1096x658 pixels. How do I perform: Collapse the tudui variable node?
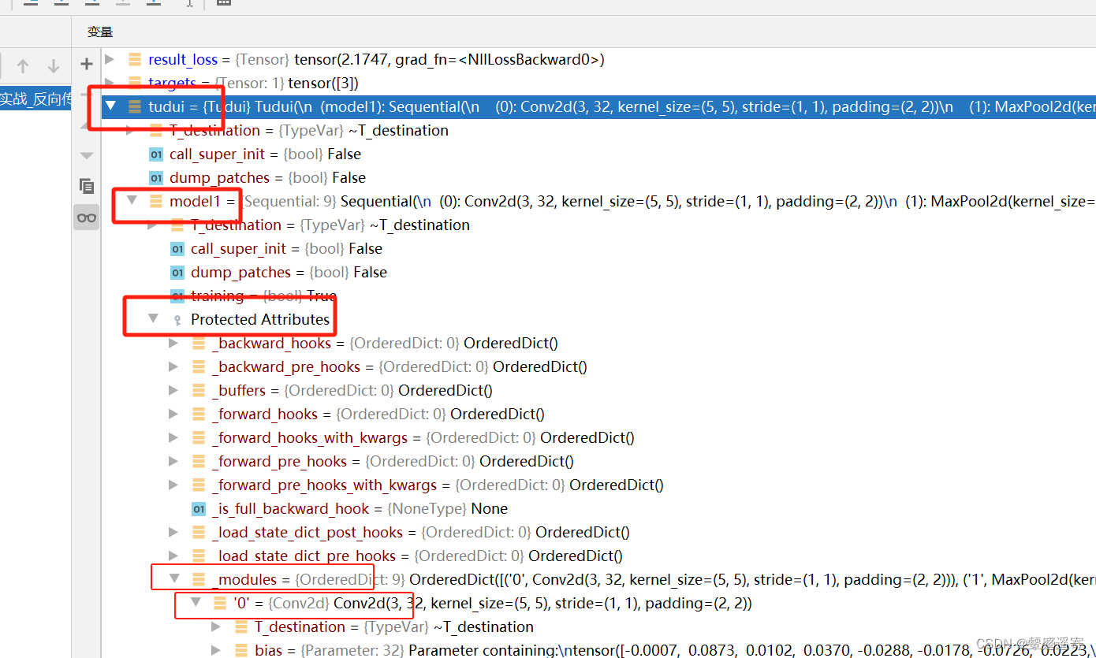[110, 106]
